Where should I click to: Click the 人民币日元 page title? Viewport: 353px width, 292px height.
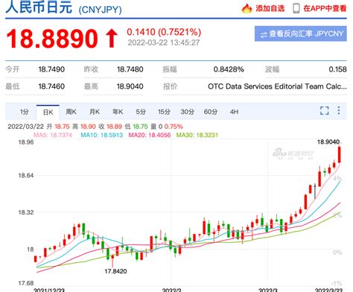click(39, 7)
